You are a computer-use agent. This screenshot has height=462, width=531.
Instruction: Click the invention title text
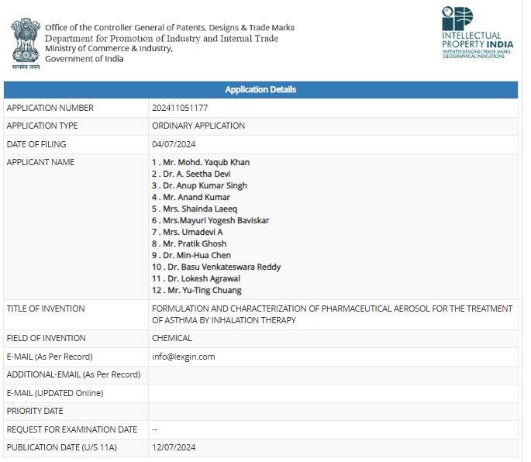click(x=332, y=314)
